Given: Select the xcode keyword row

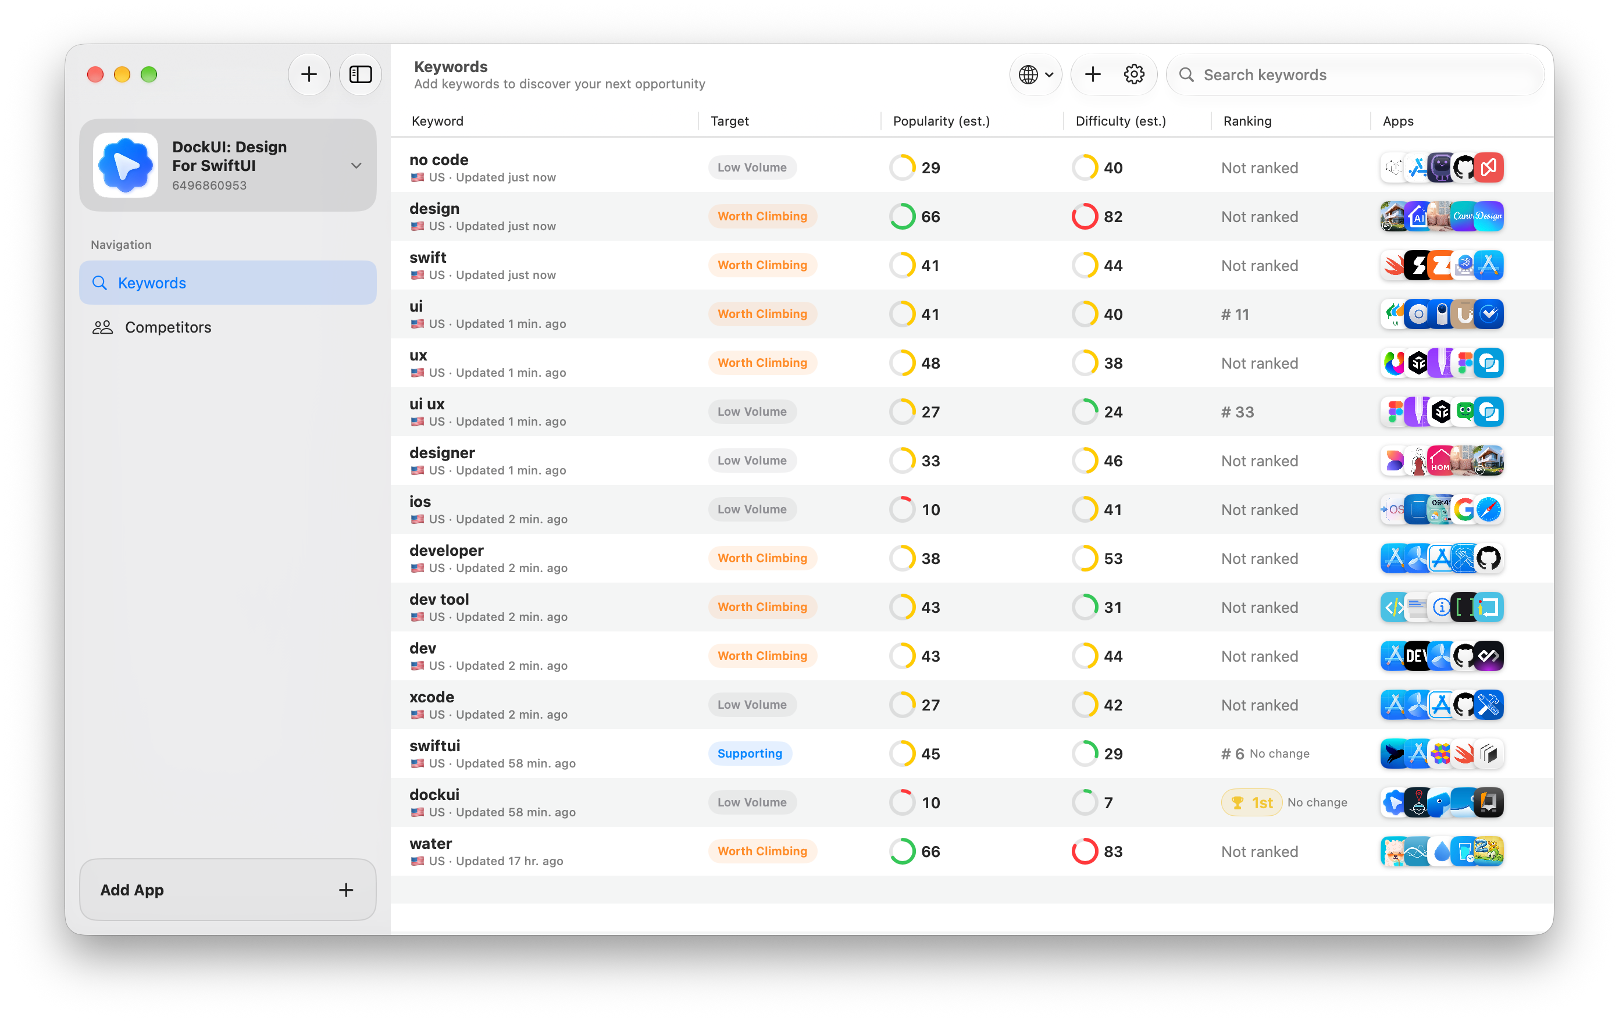Looking at the screenshot, I should 972,705.
